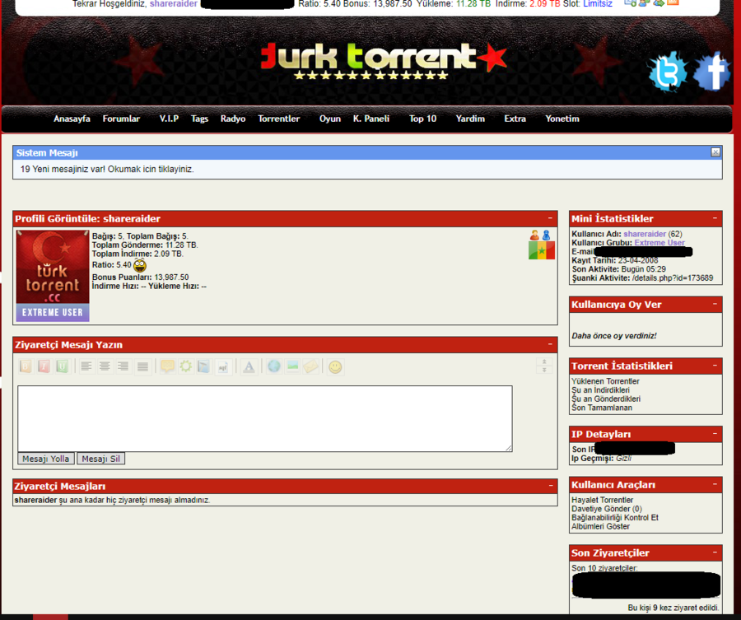Screen dimensions: 741x620
Task: Open the V.I.P menu item
Action: (169, 119)
